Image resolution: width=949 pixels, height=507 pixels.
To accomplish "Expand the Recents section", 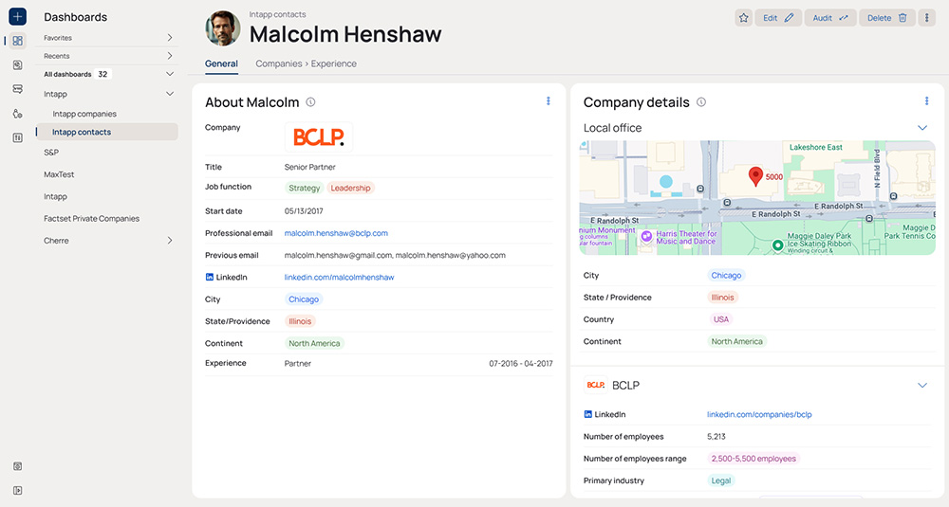I will 170,56.
